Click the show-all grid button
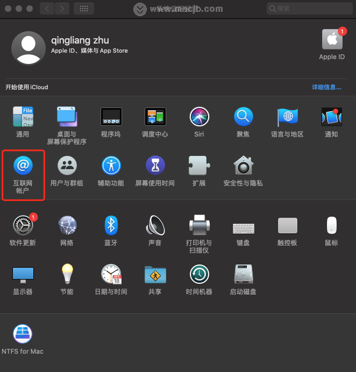356x372 pixels. [x=84, y=9]
